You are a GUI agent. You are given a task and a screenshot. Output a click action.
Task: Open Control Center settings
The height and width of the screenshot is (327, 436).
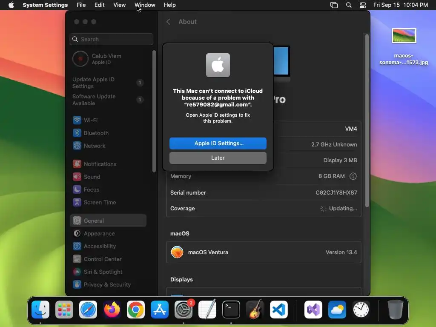(x=109, y=259)
